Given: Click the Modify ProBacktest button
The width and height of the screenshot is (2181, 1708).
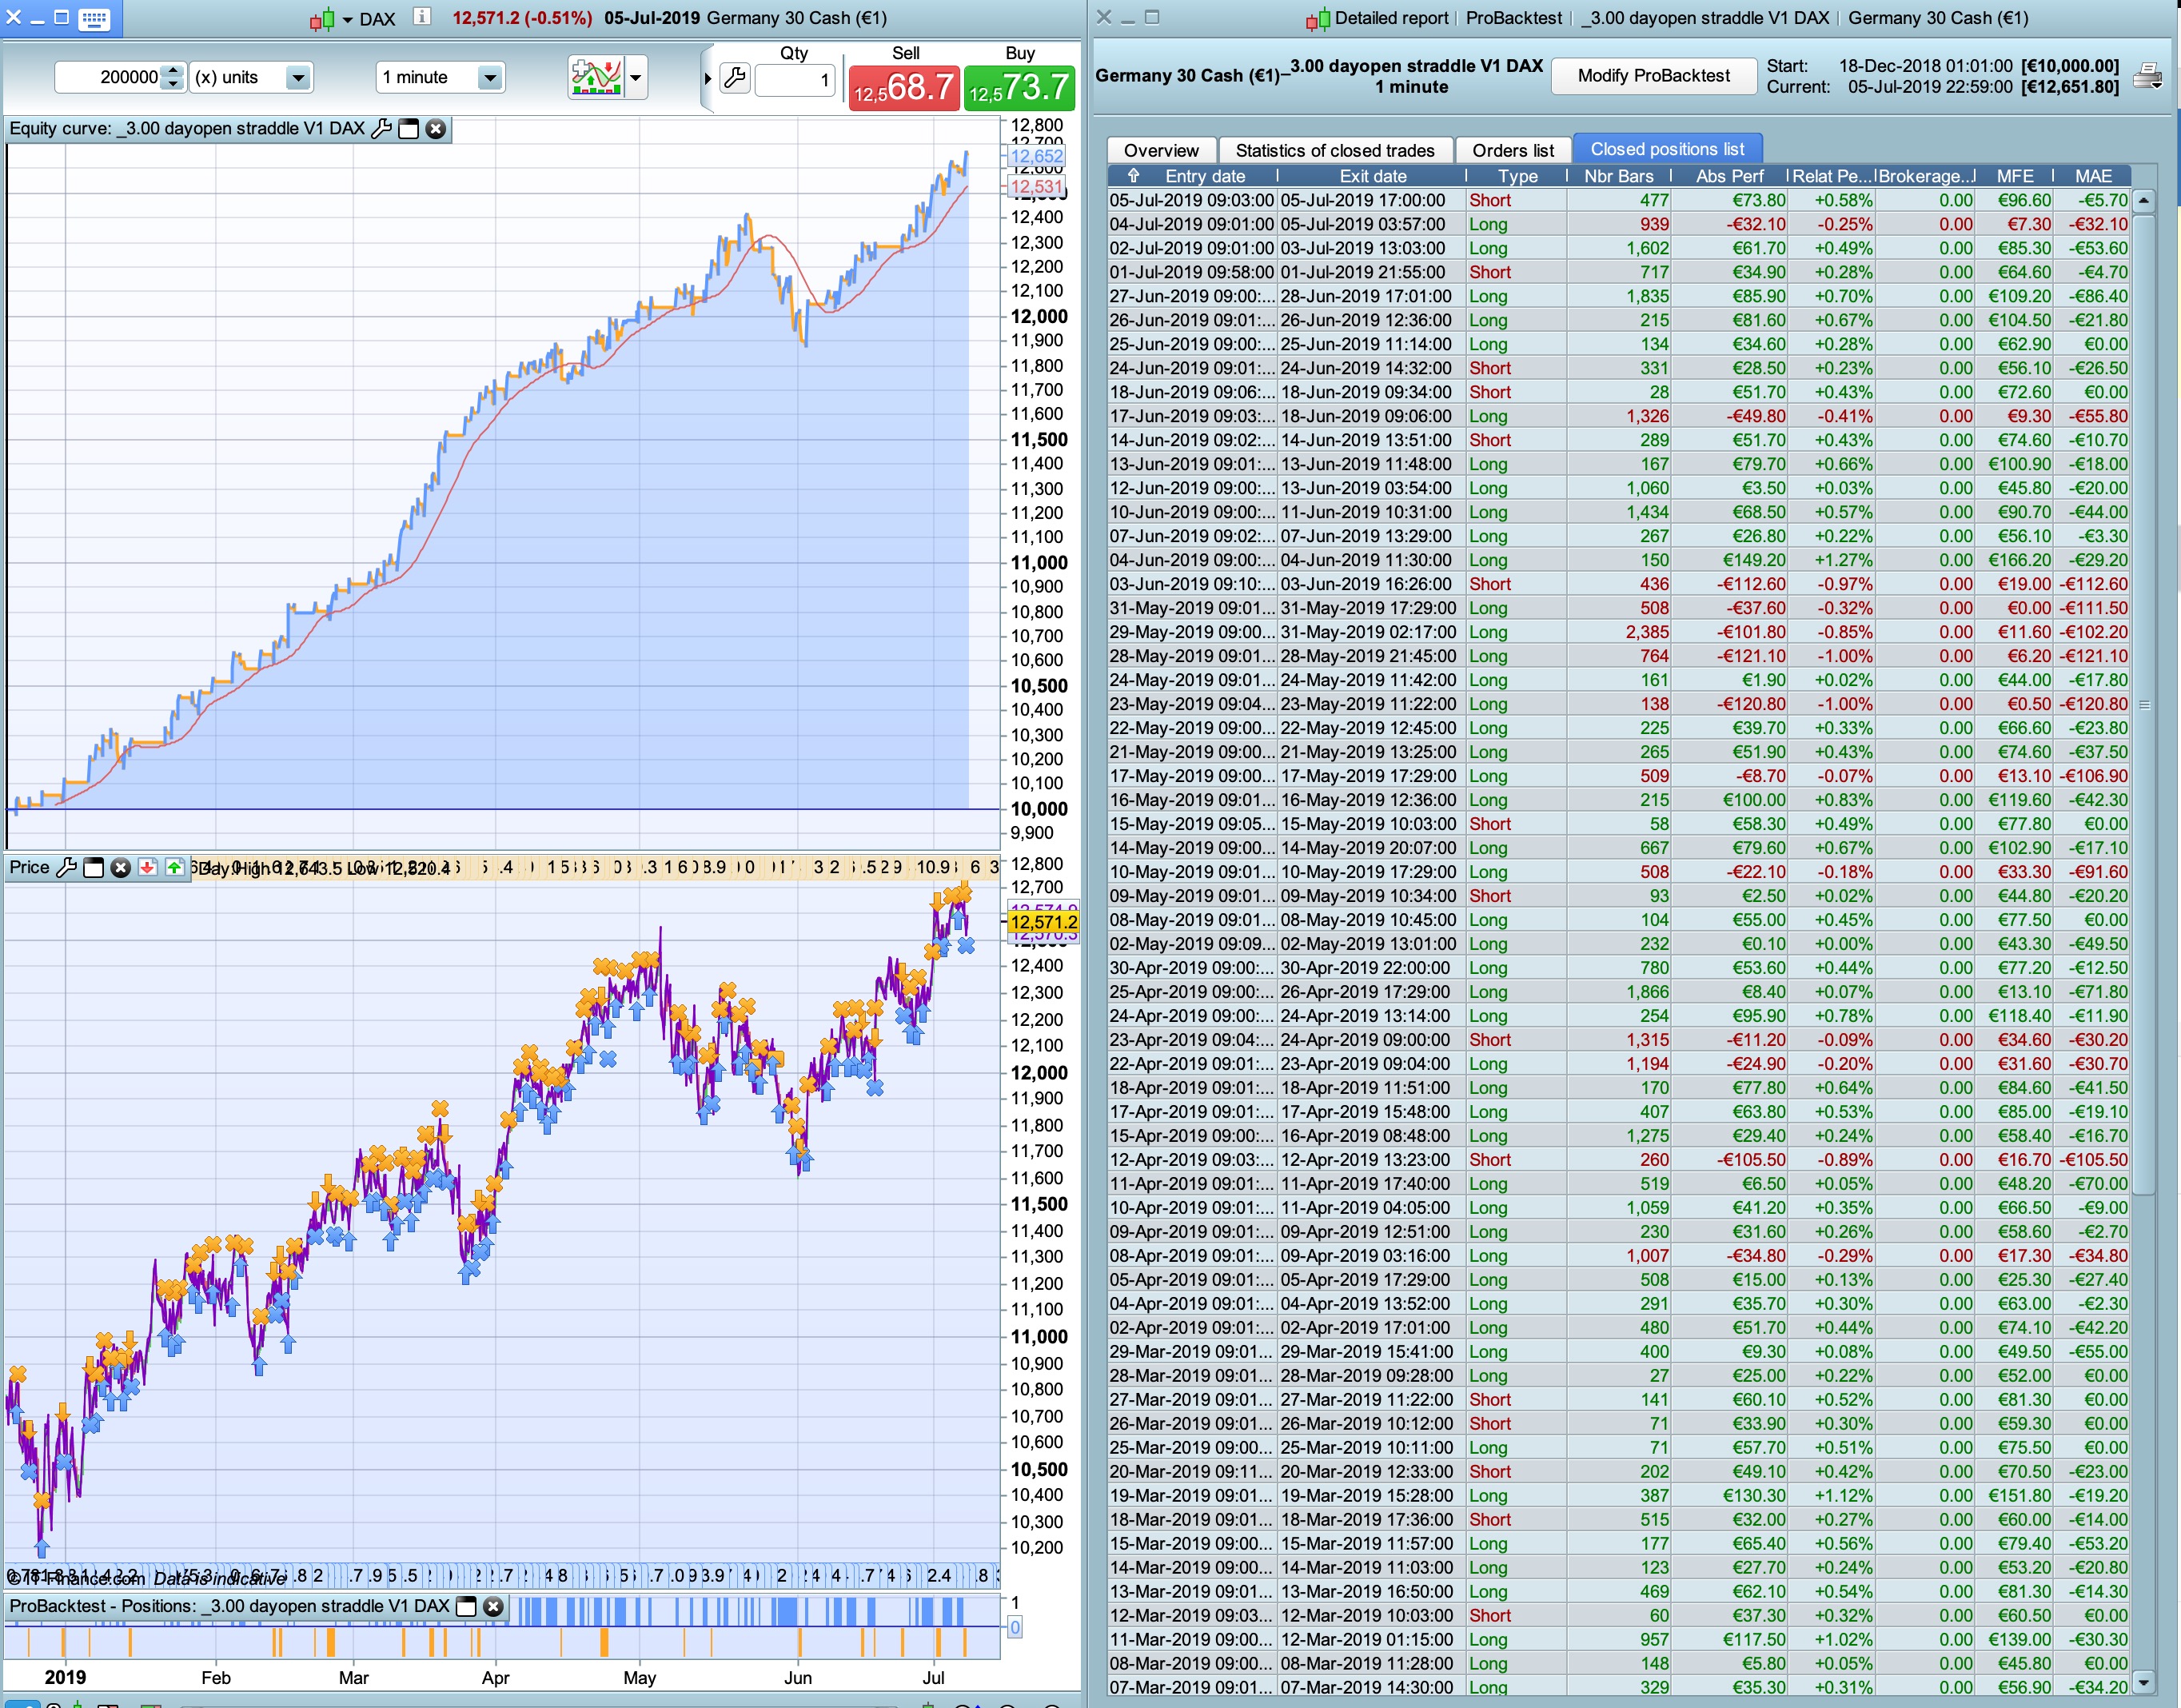Looking at the screenshot, I should coord(1653,76).
